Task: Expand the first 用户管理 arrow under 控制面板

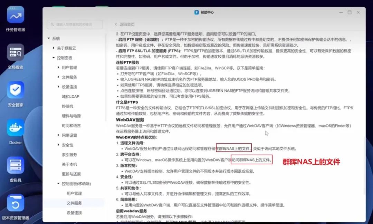Action: 58,68
